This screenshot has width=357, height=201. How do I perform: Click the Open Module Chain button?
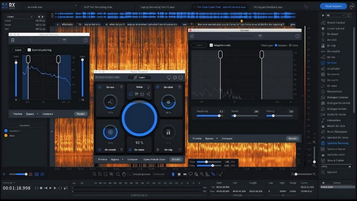coord(155,159)
